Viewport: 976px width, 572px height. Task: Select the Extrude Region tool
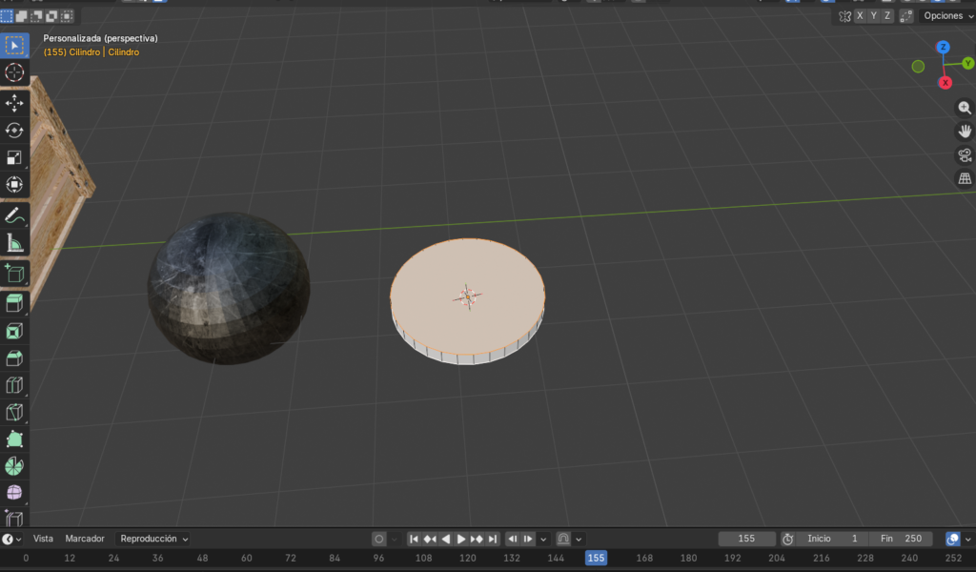click(x=14, y=303)
